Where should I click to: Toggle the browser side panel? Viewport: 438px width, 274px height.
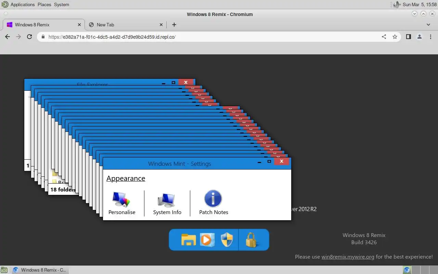[408, 37]
